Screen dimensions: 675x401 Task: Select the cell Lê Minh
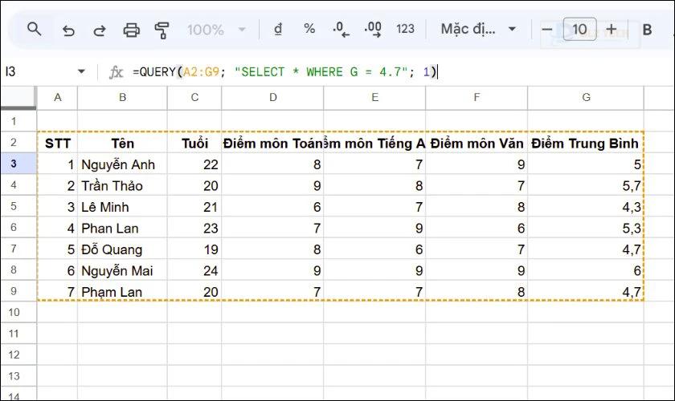point(122,207)
